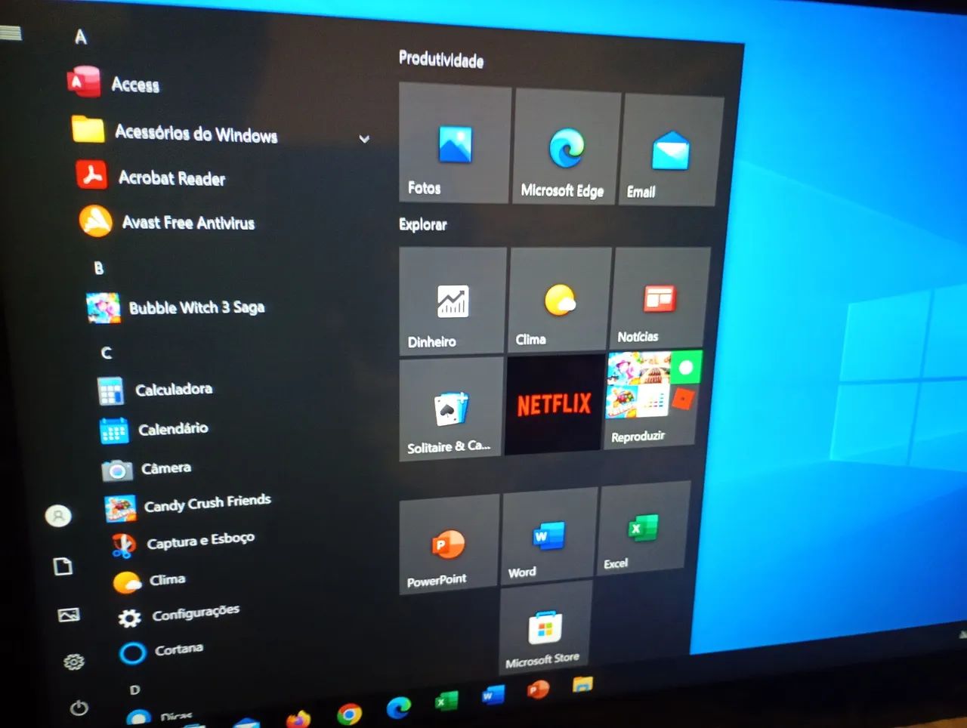Select the letter D section header
Viewport: 967px width, 728px height.
click(x=134, y=689)
